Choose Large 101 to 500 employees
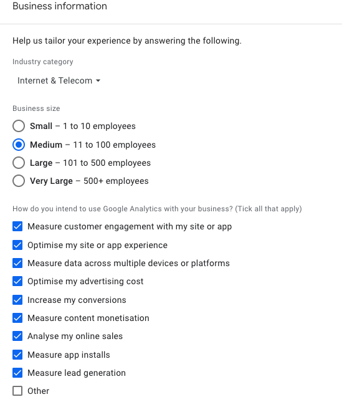The width and height of the screenshot is (342, 407). 19,163
